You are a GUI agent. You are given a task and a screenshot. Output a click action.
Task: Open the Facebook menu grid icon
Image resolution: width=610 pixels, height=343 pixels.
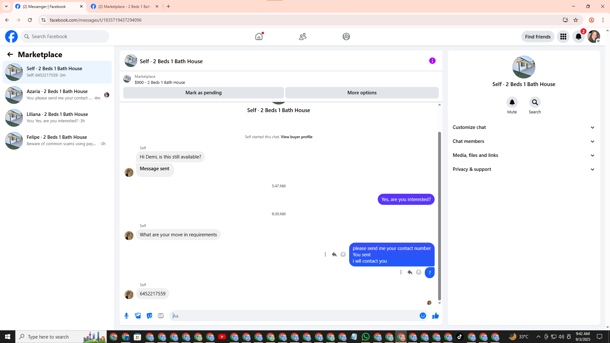[563, 37]
